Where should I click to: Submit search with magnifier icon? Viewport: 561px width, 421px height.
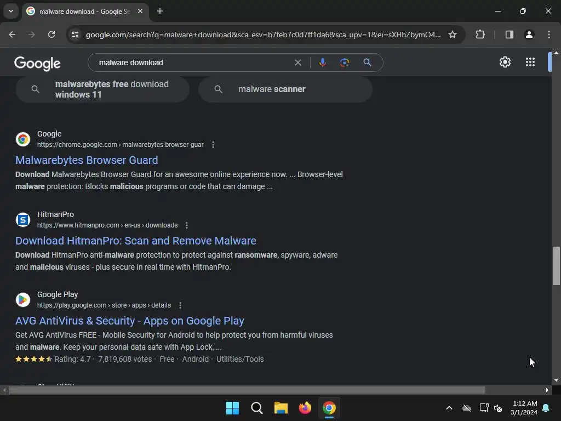[367, 62]
